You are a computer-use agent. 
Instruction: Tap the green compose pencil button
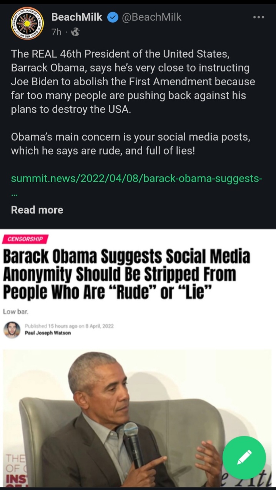click(x=244, y=457)
